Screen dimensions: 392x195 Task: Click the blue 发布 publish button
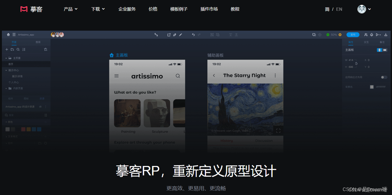[353, 34]
